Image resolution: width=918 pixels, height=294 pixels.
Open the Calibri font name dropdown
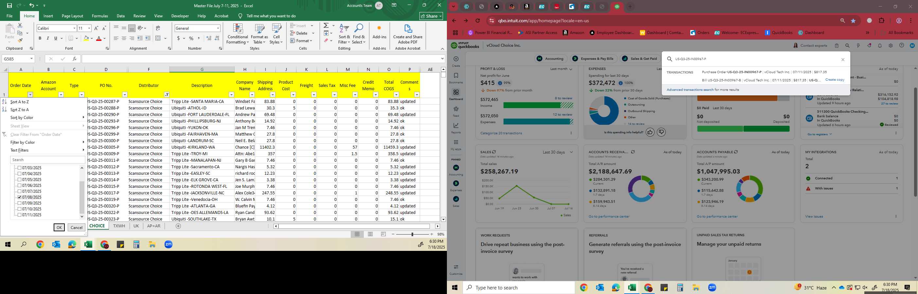point(75,28)
